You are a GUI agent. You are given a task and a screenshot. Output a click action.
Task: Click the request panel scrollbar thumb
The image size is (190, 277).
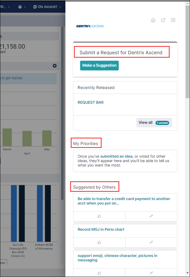pyautogui.click(x=187, y=52)
